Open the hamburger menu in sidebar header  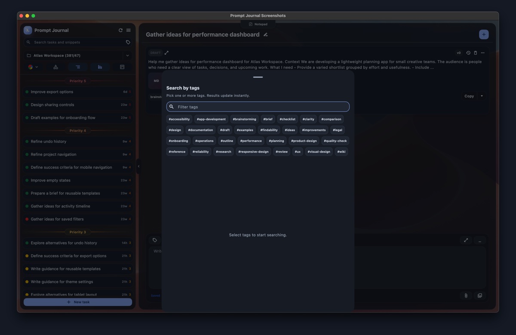pos(128,31)
